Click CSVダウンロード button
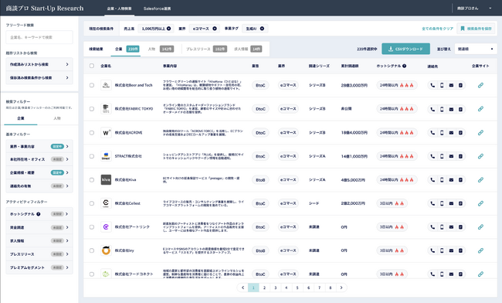The height and width of the screenshot is (303, 502). pos(405,49)
